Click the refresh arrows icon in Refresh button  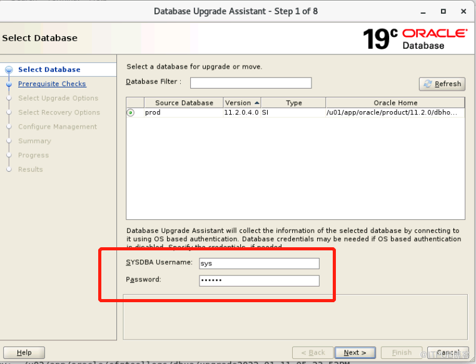pos(428,84)
